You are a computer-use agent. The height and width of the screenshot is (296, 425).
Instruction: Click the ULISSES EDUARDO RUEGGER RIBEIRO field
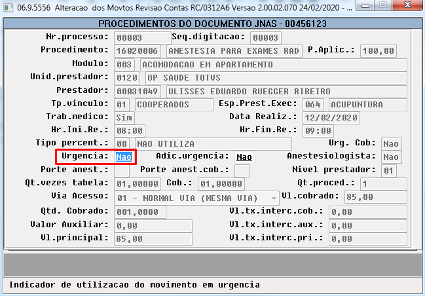[x=287, y=91]
